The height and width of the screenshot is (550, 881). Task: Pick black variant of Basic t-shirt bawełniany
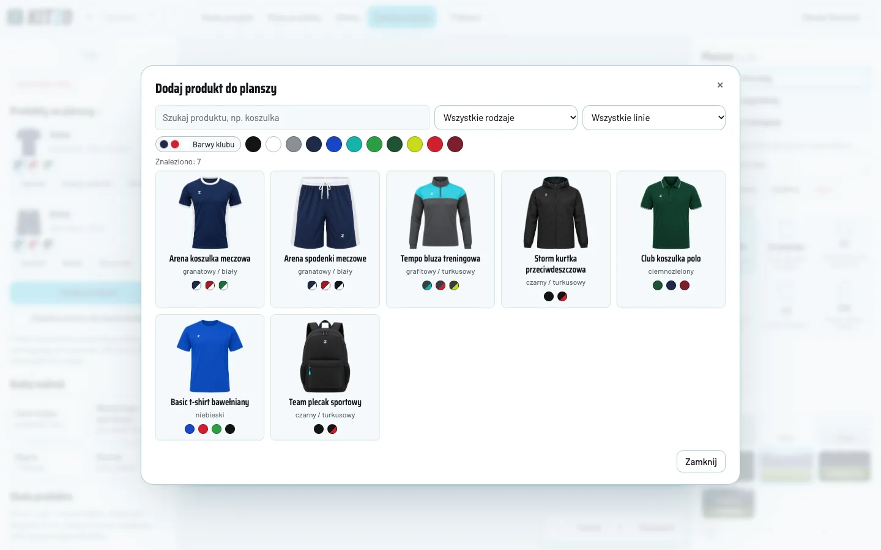[230, 429]
